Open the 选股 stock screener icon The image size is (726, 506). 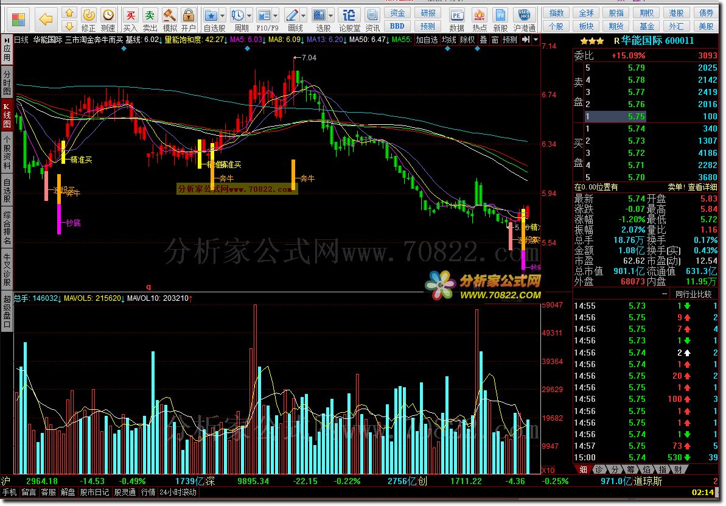(x=319, y=16)
